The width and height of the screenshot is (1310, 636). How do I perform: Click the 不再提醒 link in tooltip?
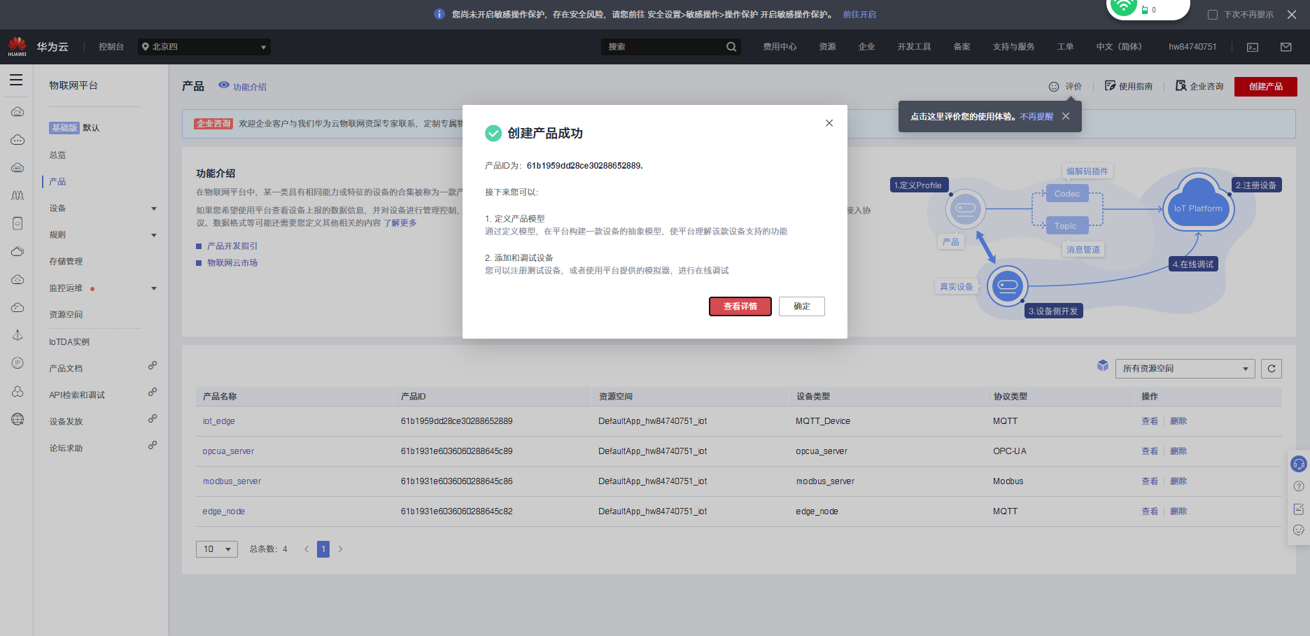(1036, 117)
